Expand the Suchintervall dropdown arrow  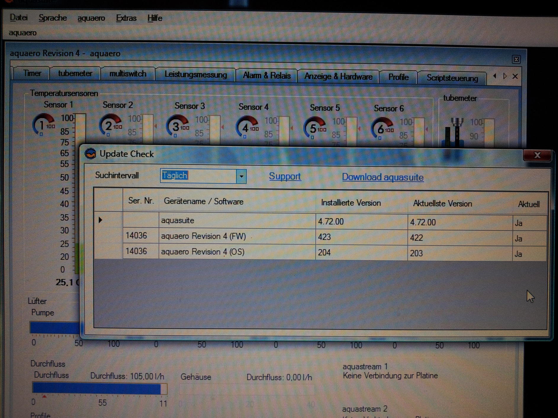tap(241, 176)
